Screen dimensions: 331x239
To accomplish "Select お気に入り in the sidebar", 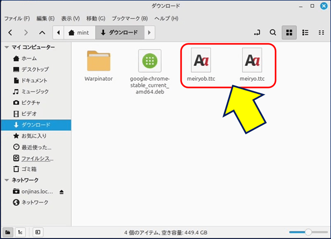I will pos(36,136).
